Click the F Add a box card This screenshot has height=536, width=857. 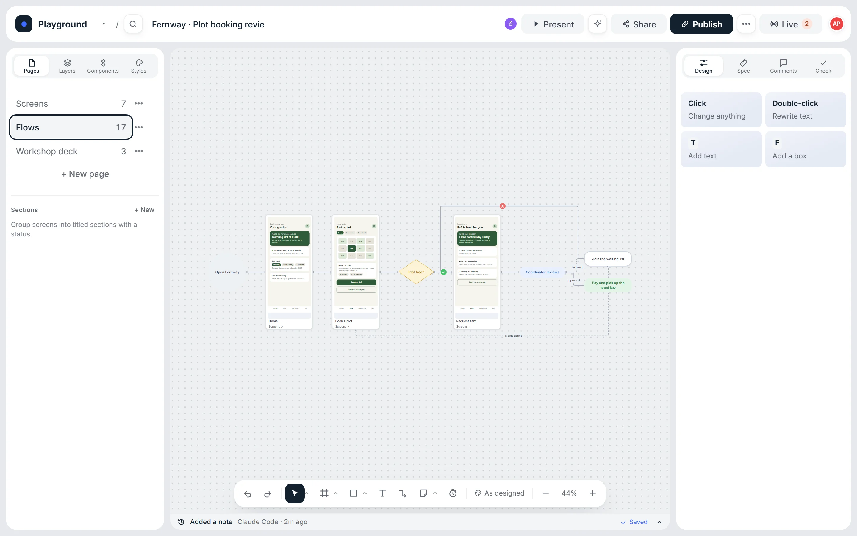[x=806, y=149]
